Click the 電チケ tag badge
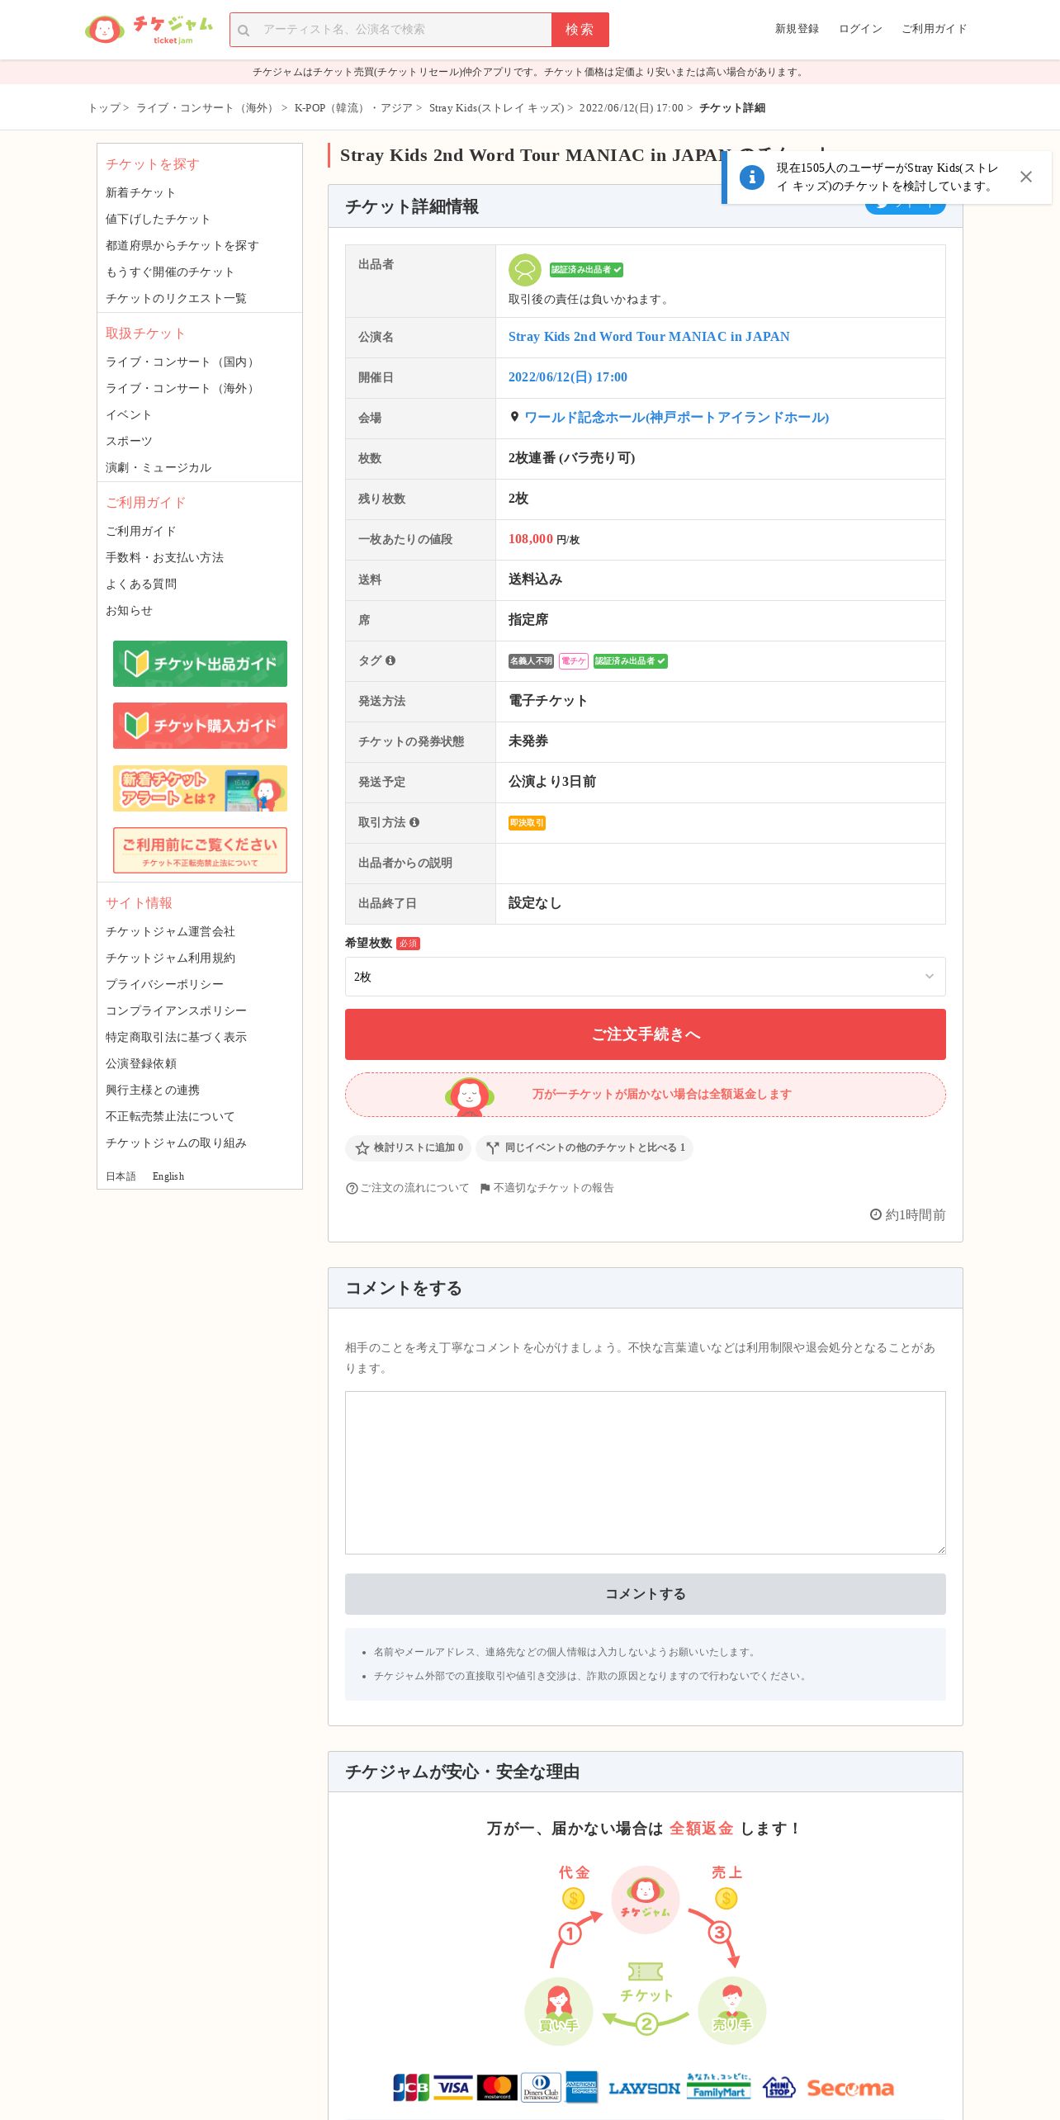Screen dimensions: 1060x2120 tap(573, 661)
